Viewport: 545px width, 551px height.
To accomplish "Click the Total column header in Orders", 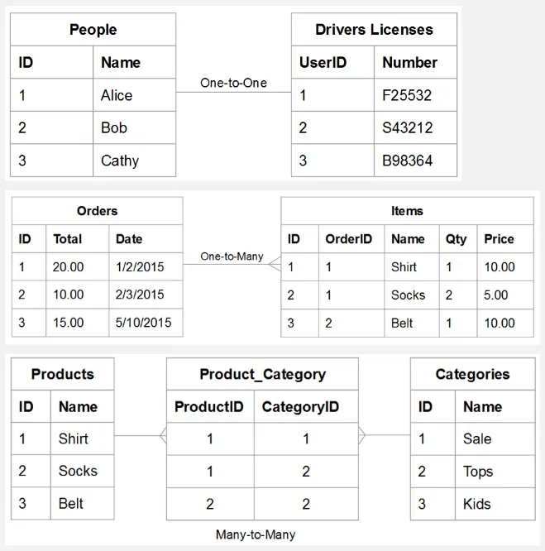I will pos(68,239).
